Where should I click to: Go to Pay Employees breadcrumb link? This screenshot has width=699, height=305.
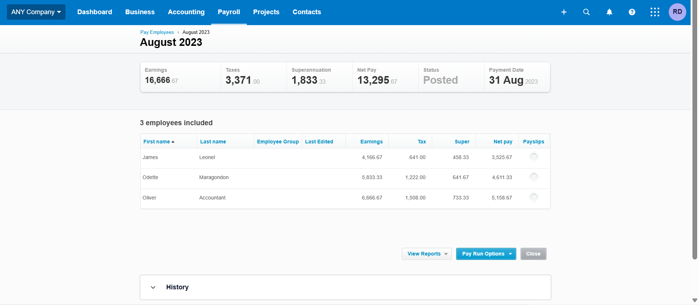pos(157,32)
